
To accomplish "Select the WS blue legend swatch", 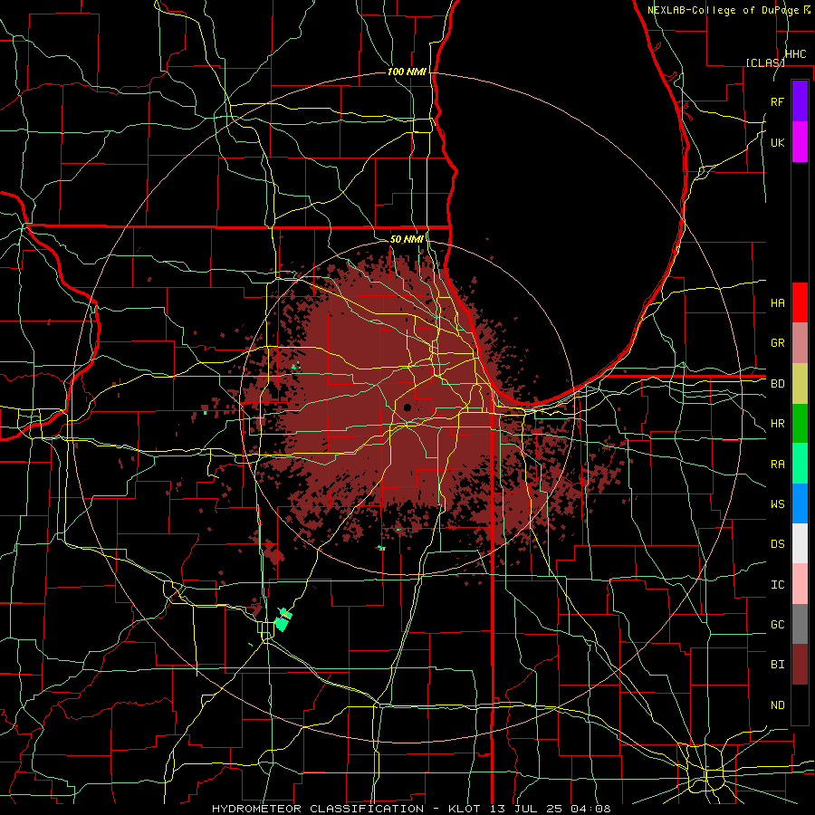I will click(x=800, y=503).
